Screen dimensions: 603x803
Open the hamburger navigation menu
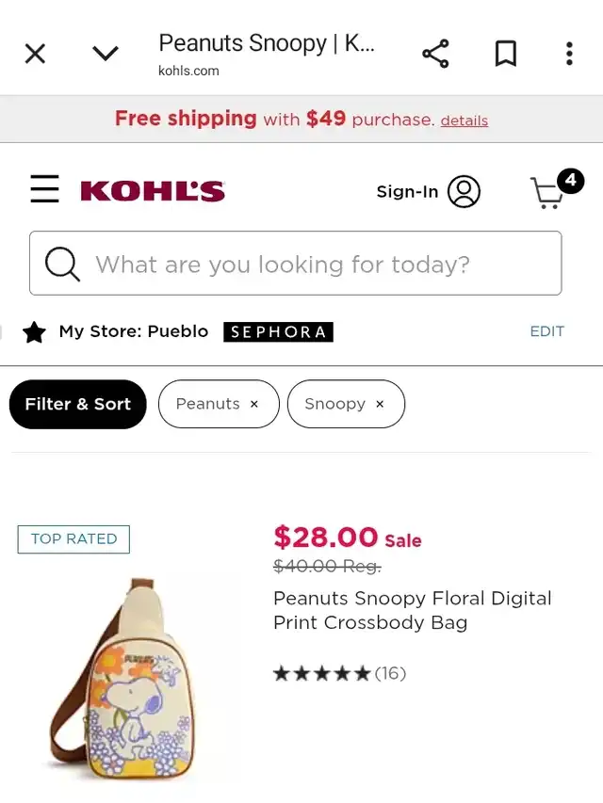(x=44, y=190)
